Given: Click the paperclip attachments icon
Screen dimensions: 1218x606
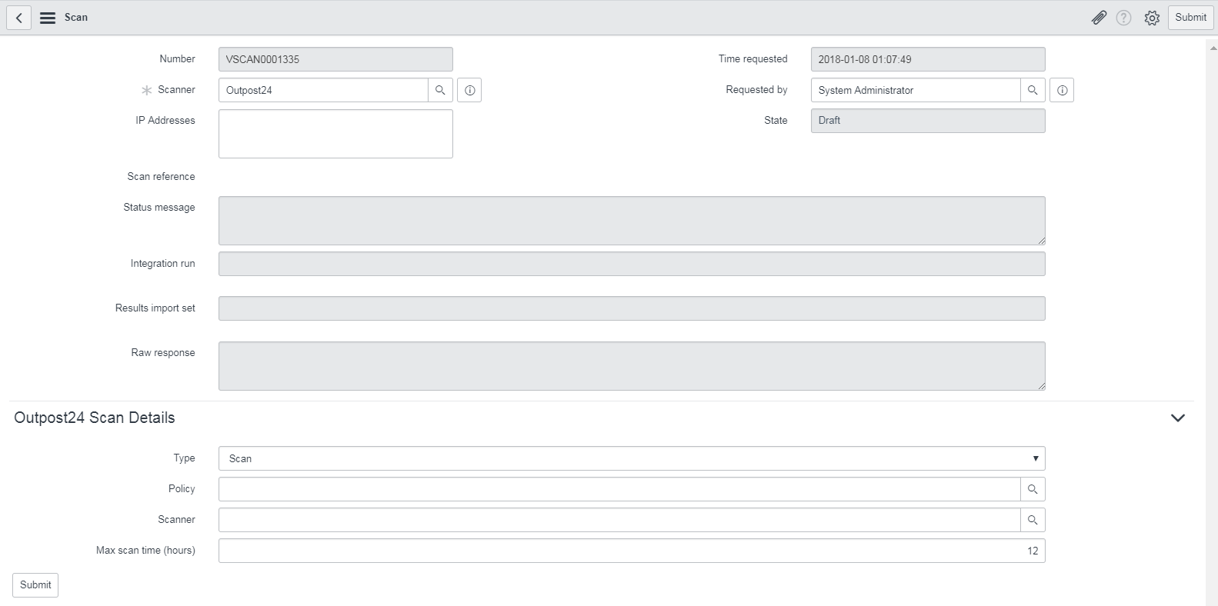Looking at the screenshot, I should click(x=1099, y=18).
